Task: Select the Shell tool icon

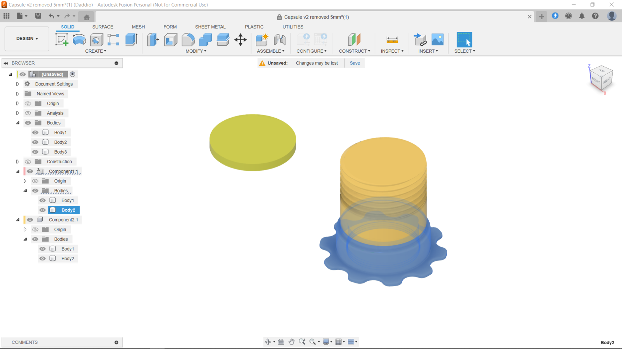Action: pyautogui.click(x=171, y=39)
